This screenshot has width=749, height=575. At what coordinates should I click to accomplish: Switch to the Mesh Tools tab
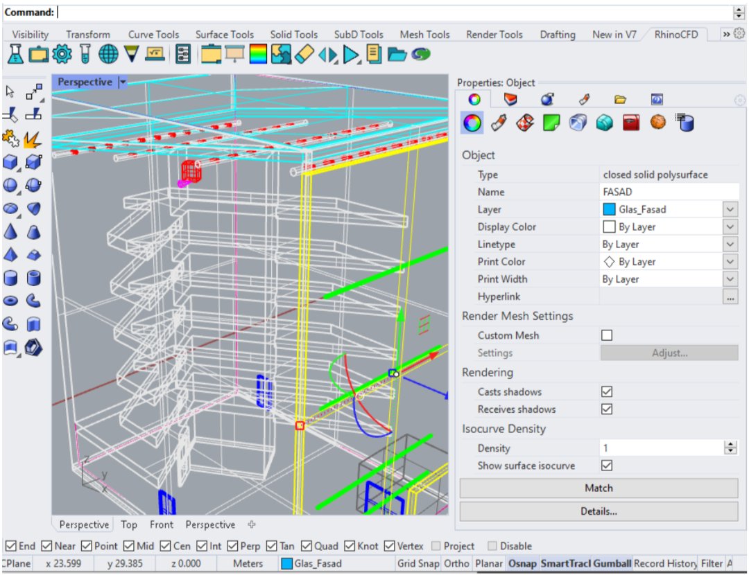424,35
